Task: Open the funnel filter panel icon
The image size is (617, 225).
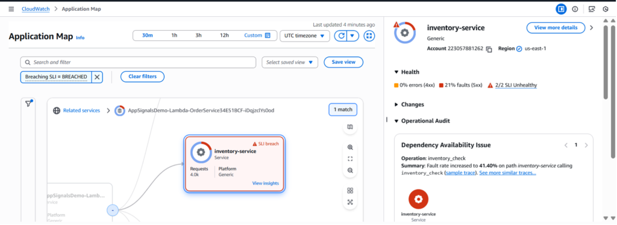Action: (28, 103)
